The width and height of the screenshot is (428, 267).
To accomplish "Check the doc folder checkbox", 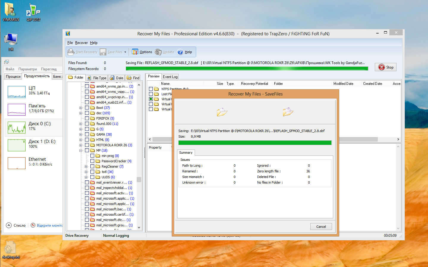I will pyautogui.click(x=87, y=113).
